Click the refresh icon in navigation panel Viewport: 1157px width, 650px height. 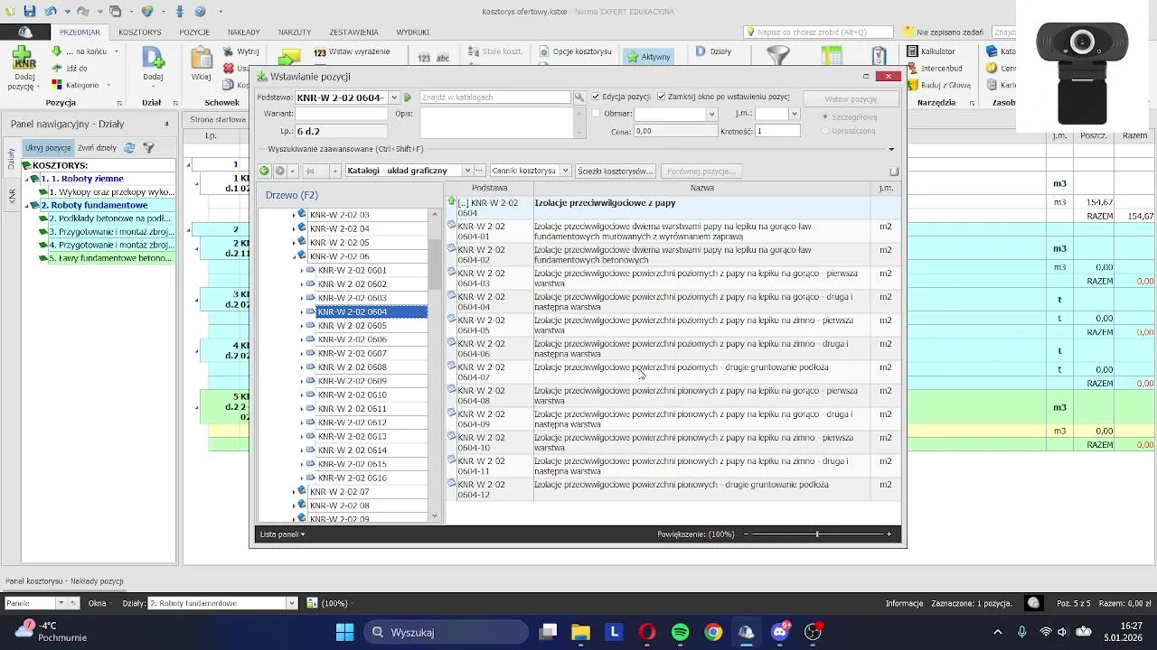point(129,148)
